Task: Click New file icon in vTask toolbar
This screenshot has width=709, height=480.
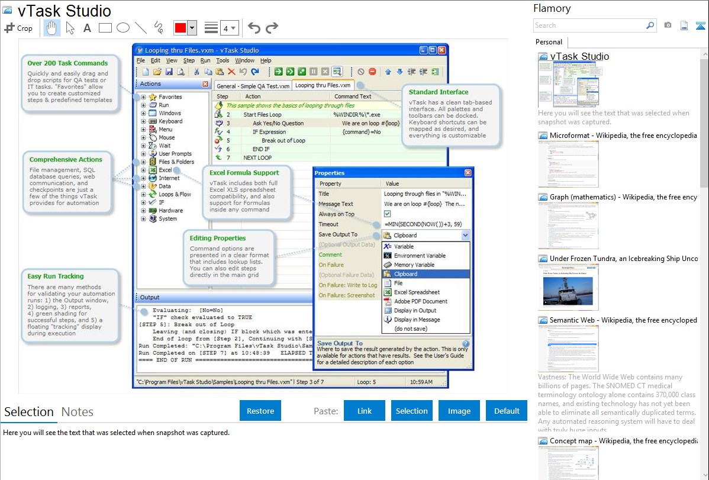Action: pos(146,72)
